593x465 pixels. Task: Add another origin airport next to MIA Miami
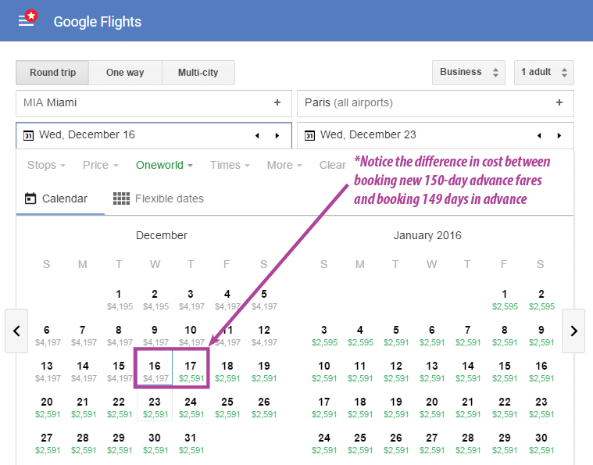[277, 102]
